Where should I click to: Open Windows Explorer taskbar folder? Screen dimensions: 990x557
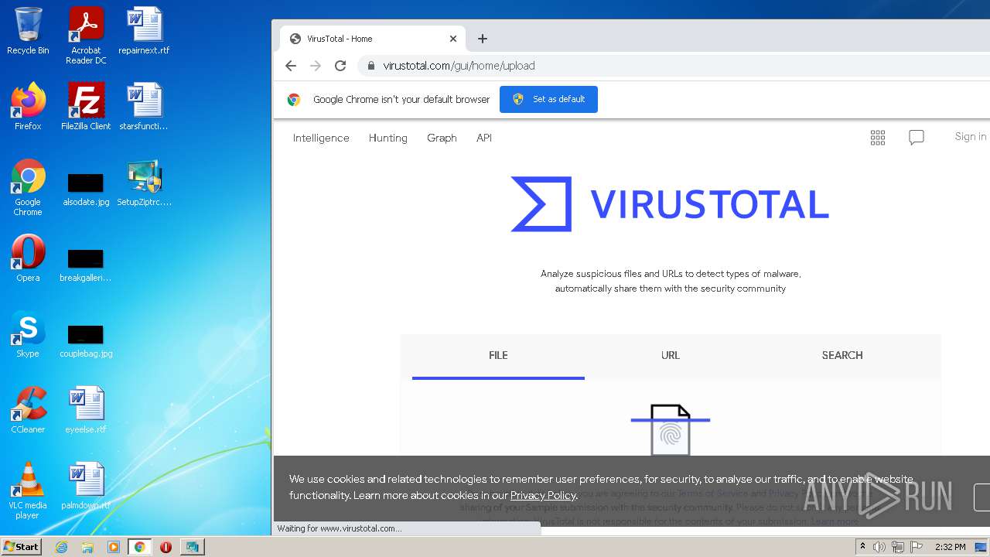[87, 547]
